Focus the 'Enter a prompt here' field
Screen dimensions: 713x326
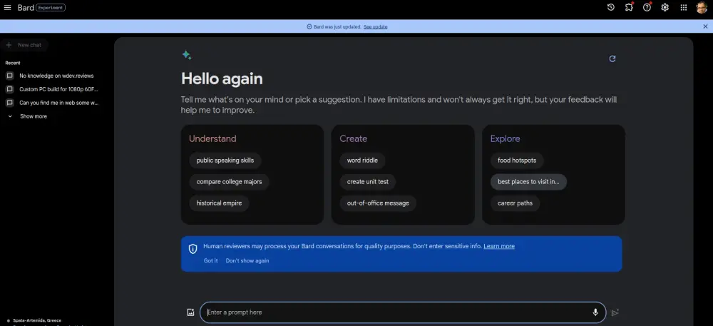coord(403,312)
